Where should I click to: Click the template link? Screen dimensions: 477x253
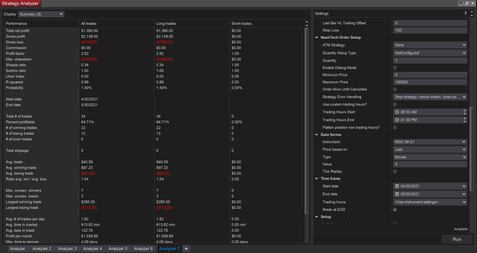461,228
